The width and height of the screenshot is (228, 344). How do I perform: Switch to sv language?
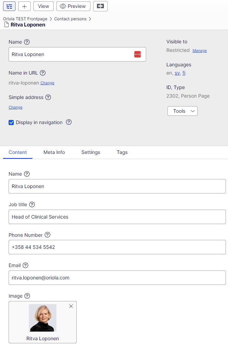point(177,73)
